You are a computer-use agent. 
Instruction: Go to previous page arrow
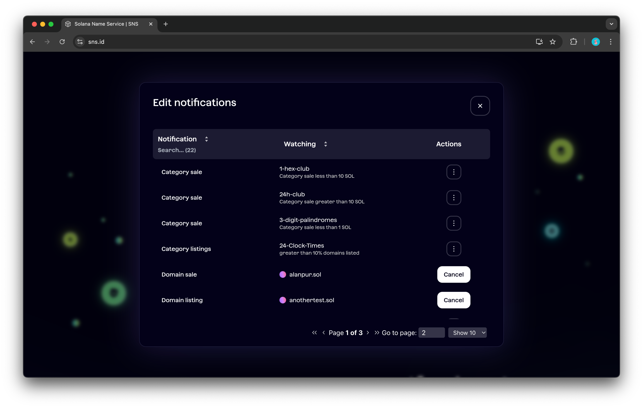tap(323, 333)
